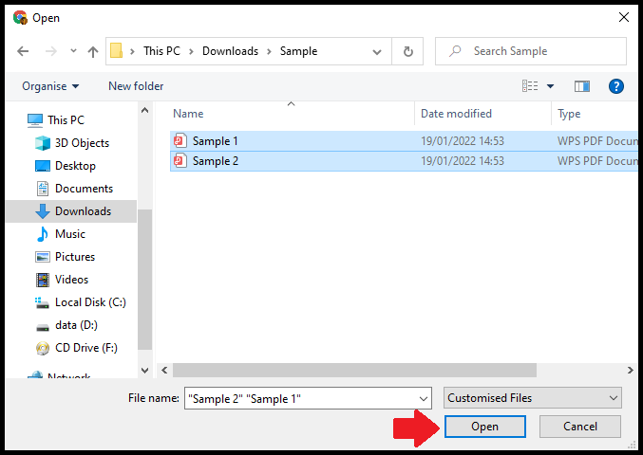Open 3D Objects folder in sidebar
643x455 pixels.
(x=82, y=143)
